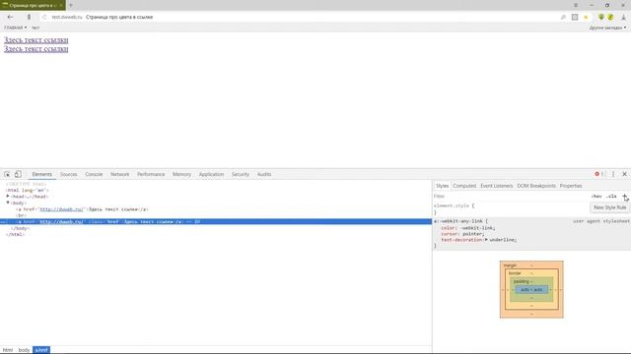The width and height of the screenshot is (631, 354).
Task: Click the Filter field in the Styles pane
Action: [511, 197]
